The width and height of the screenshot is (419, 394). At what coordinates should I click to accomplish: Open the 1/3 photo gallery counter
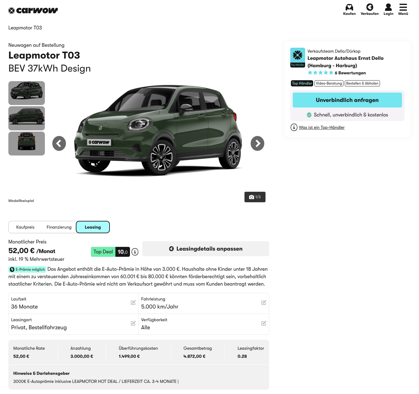[x=255, y=197]
